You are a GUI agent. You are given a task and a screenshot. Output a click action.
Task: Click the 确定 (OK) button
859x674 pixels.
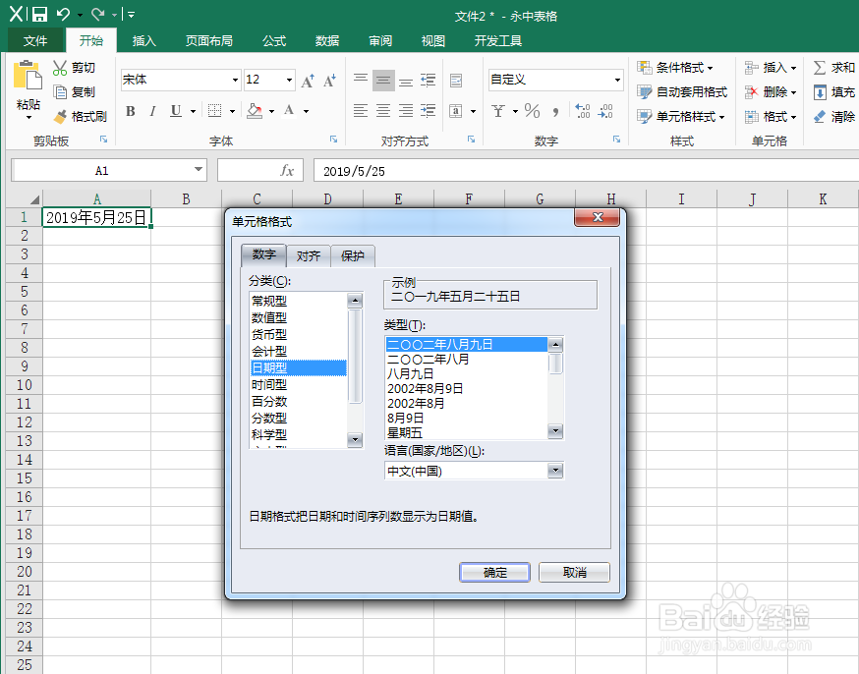click(494, 572)
